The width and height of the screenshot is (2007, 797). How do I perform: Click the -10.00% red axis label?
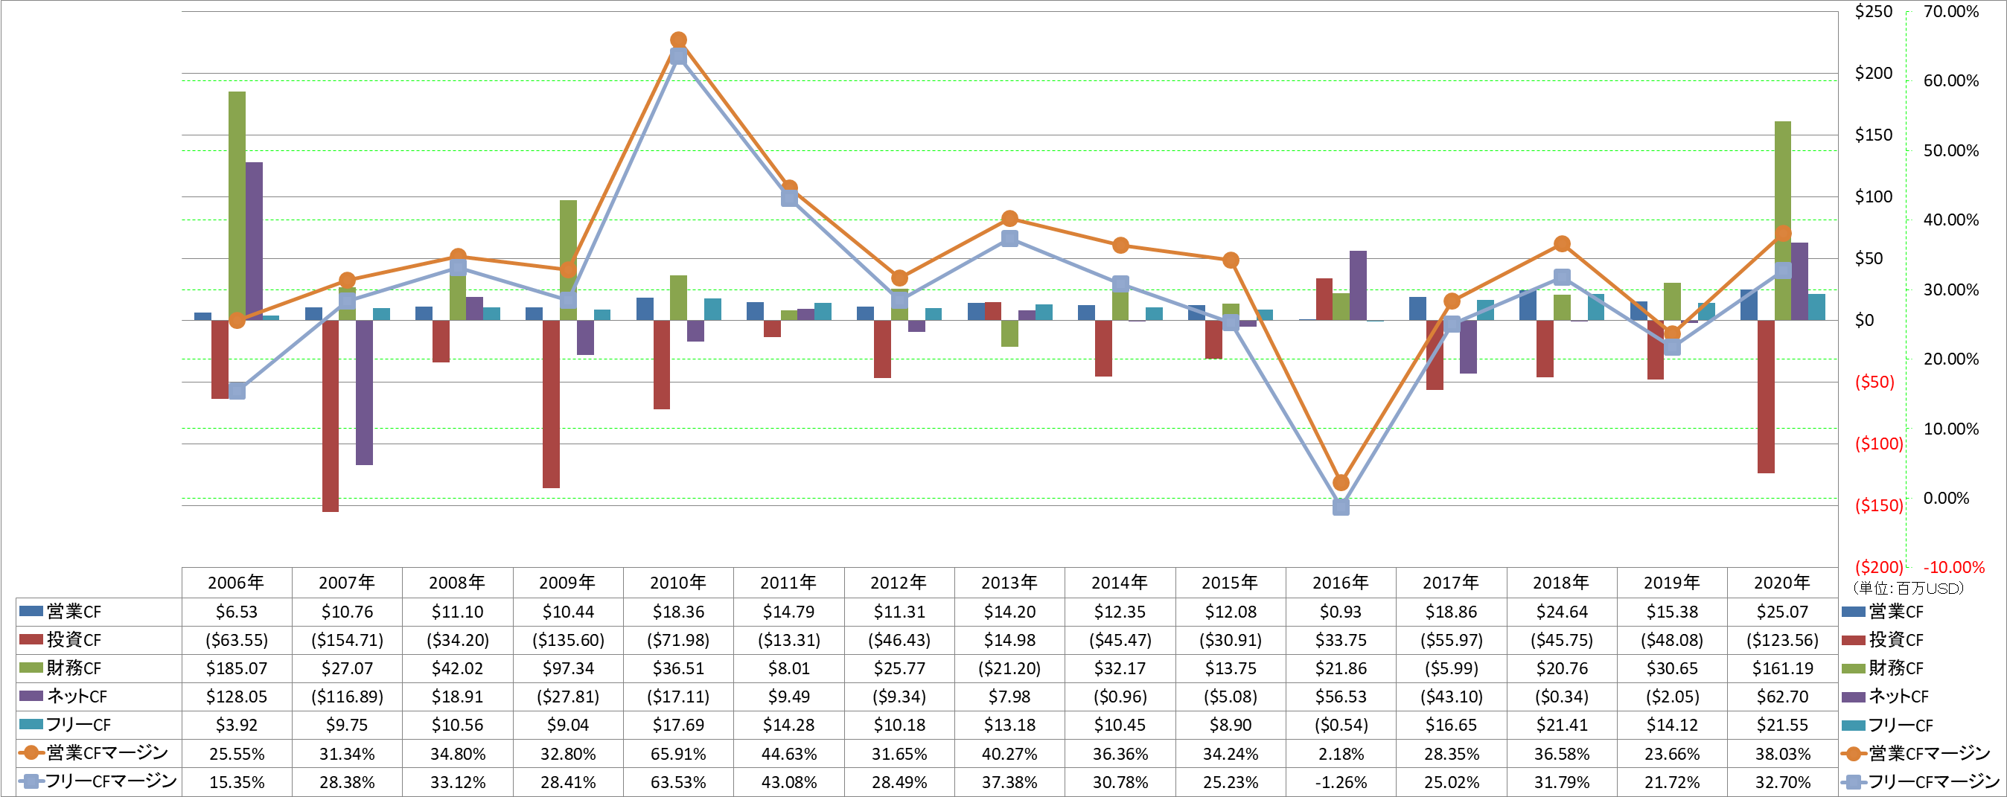1954,567
